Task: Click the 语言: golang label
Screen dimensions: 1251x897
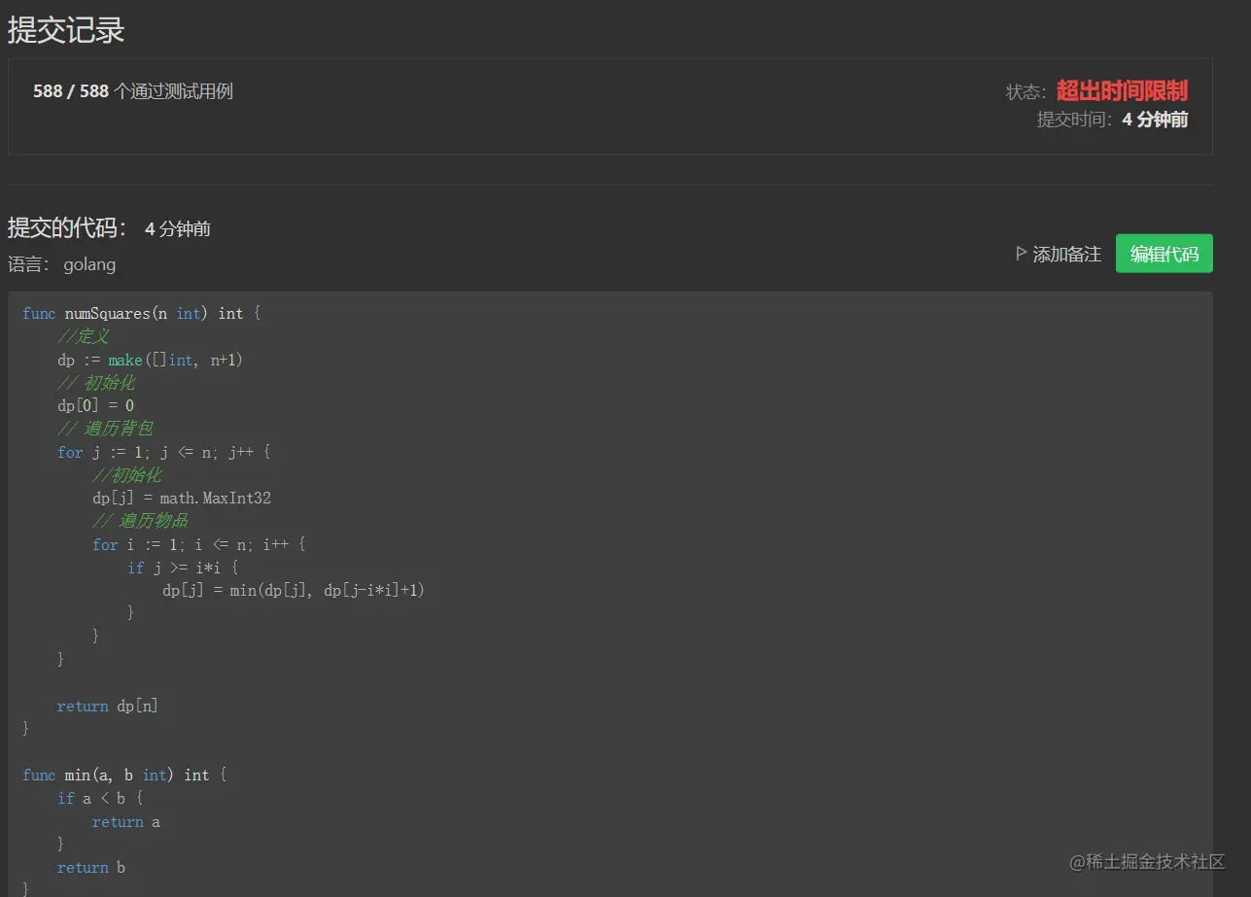Action: 62,264
